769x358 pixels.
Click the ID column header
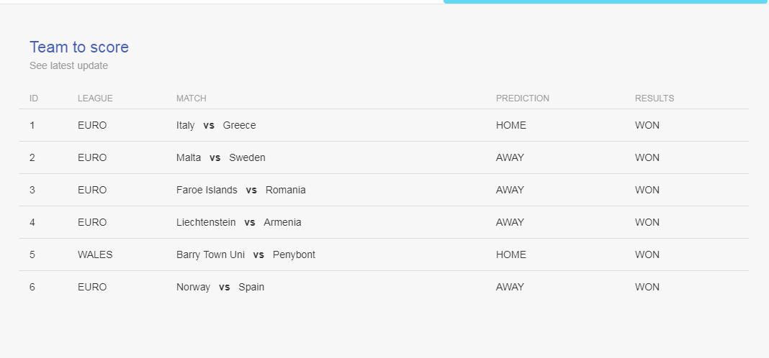click(34, 98)
